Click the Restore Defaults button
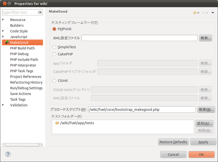Screen dimensions: 218x162 click(x=173, y=142)
